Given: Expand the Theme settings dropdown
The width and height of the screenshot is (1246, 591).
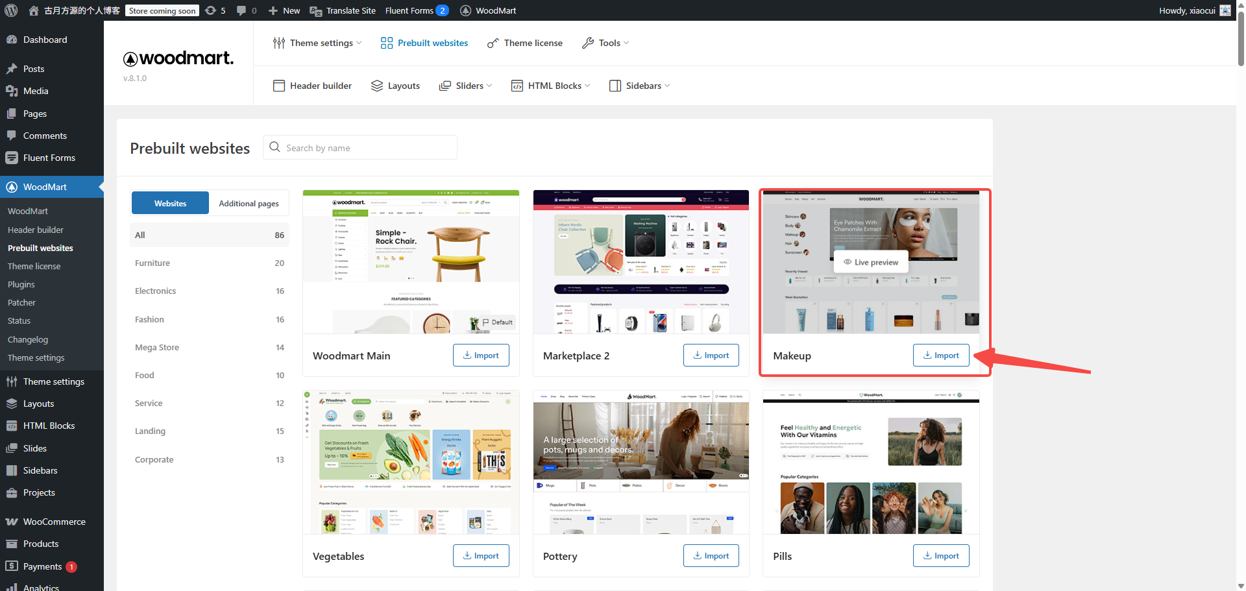Looking at the screenshot, I should click(317, 43).
